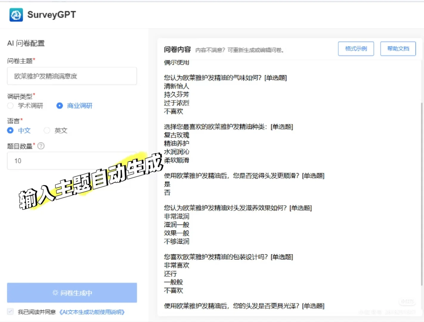The width and height of the screenshot is (424, 322).
Task: Click the option 复古玫瑰
Action: tap(177, 135)
